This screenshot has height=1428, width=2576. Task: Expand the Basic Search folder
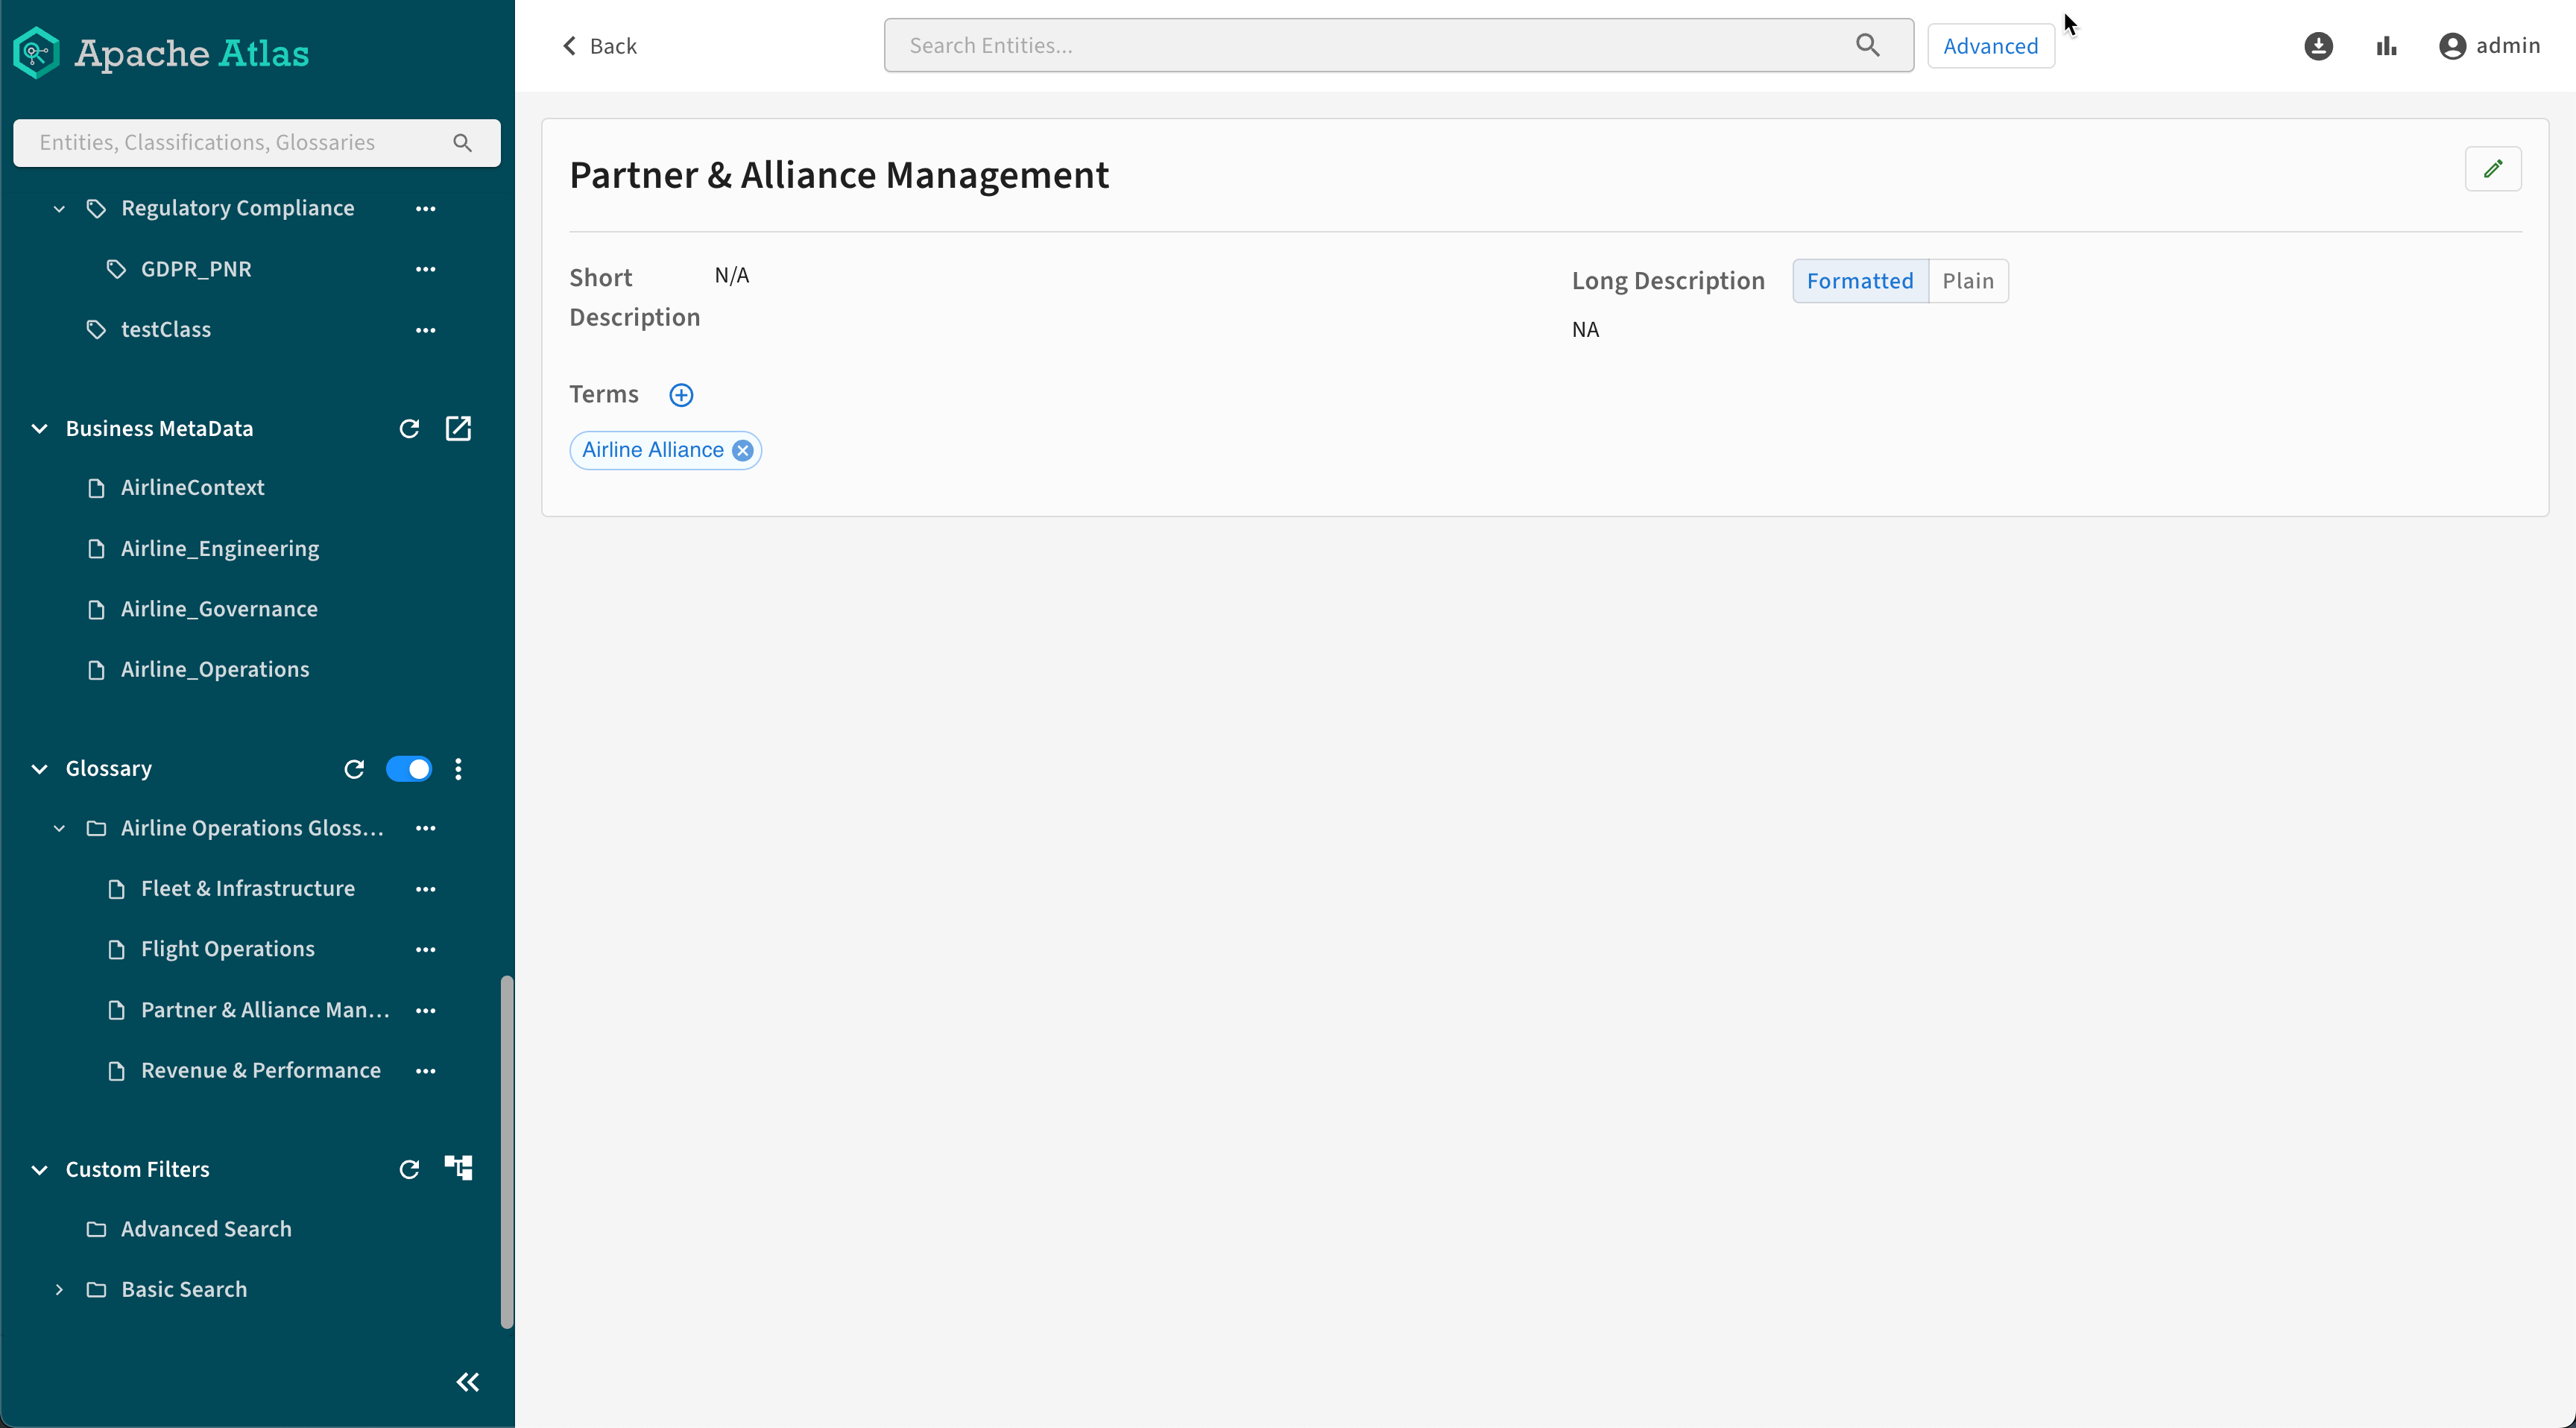tap(59, 1290)
